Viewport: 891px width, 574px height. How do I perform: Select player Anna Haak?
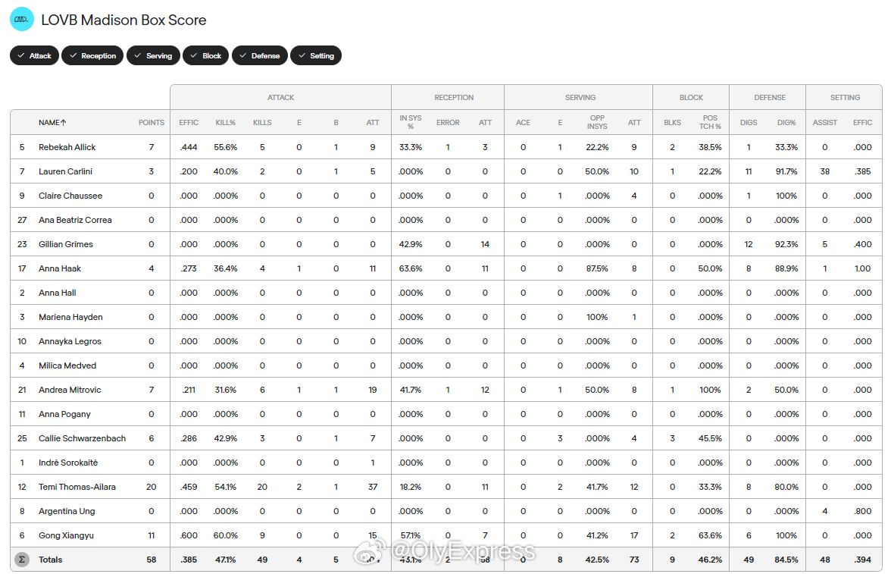coord(60,268)
